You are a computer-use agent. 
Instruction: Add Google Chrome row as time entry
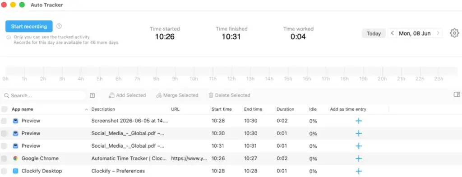(359, 159)
